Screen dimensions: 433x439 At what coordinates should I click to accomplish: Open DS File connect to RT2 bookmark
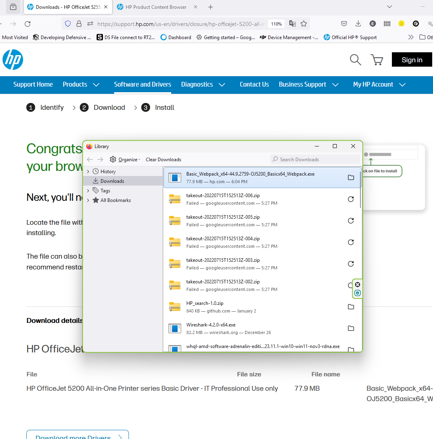click(126, 37)
